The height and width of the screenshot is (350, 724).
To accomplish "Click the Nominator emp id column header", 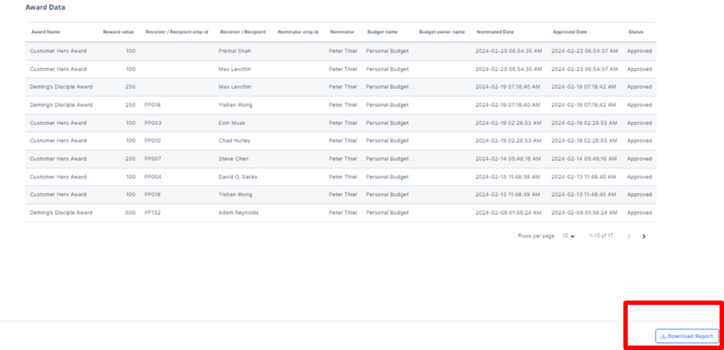I will 298,32.
